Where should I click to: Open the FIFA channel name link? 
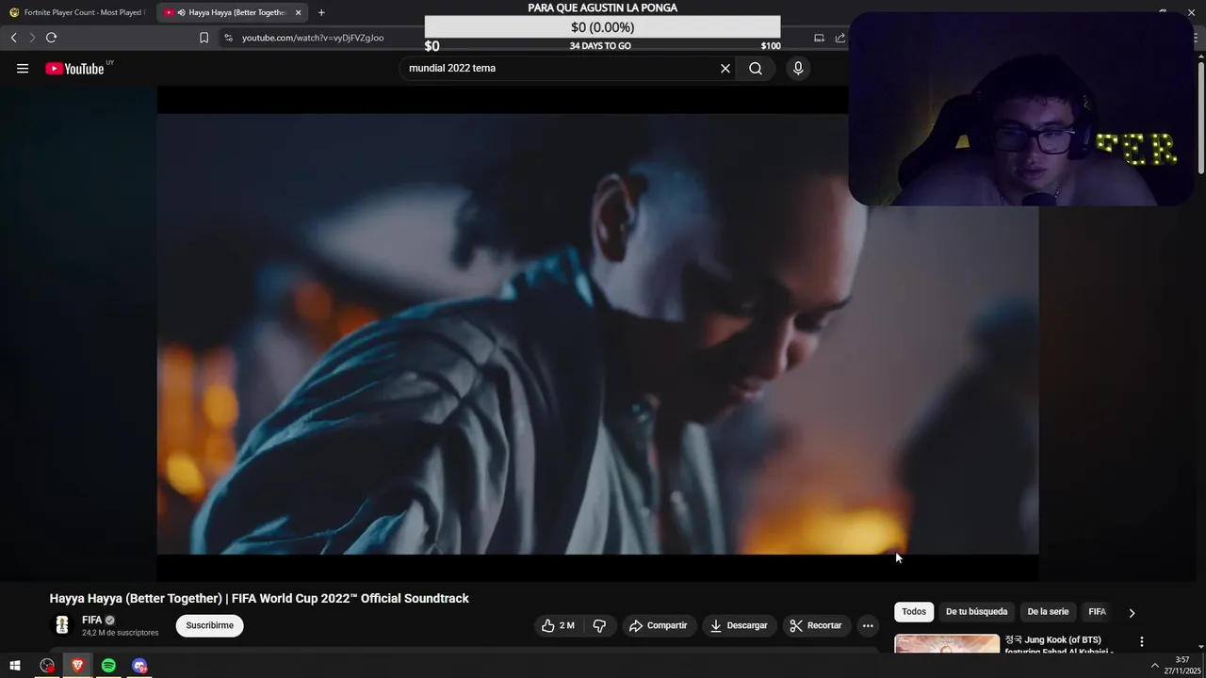pyautogui.click(x=91, y=620)
